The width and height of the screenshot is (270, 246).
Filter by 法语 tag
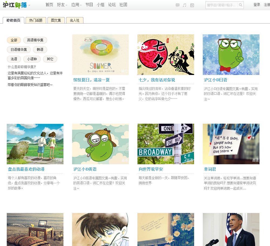click(14, 59)
